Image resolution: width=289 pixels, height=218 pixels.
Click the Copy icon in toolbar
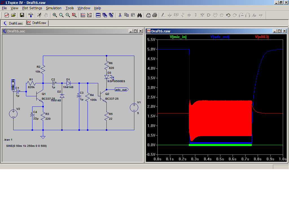tap(126, 15)
